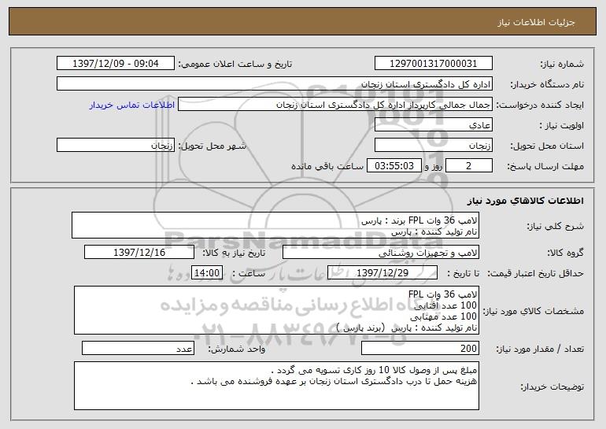Click the text ساعت باقی مانده

click(x=327, y=166)
